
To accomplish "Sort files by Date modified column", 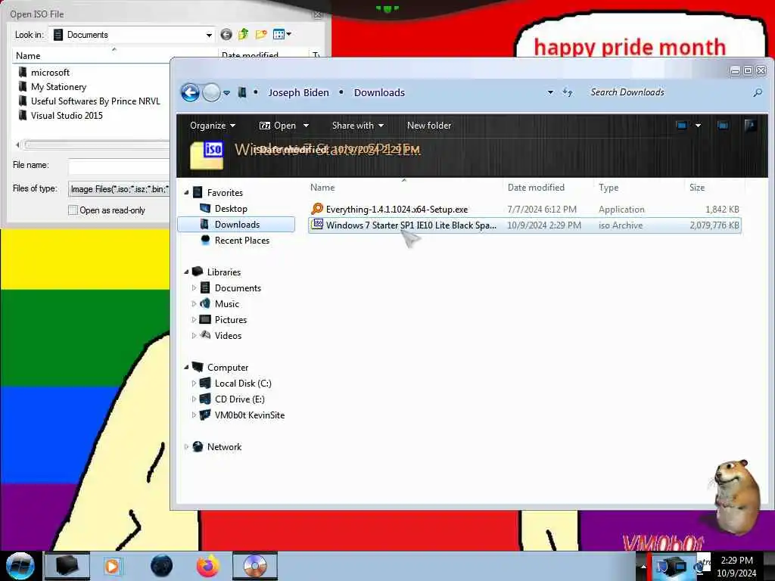I will 536,188.
